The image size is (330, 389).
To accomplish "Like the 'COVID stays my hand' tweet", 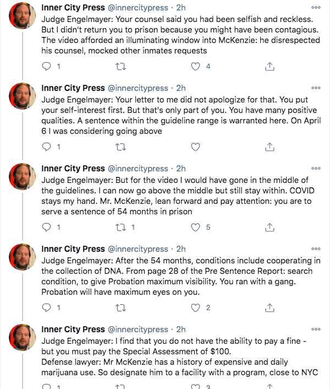I will pos(195,227).
